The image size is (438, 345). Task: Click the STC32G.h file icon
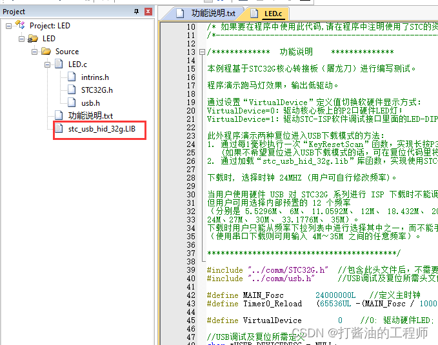72,90
